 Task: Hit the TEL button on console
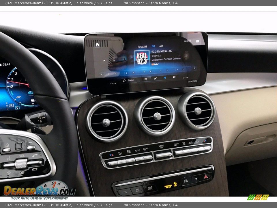[125, 192]
